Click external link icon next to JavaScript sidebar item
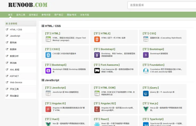This screenshot has width=196, height=126. [x=7, y=36]
